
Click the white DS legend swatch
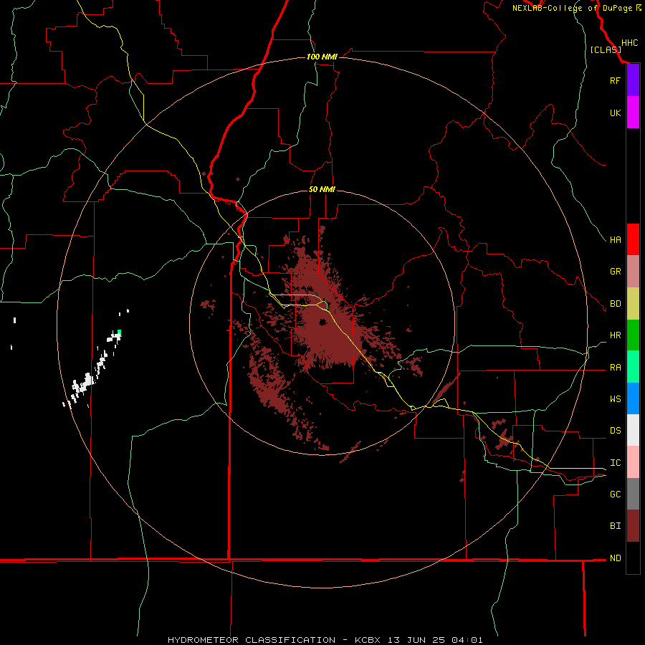[x=633, y=431]
